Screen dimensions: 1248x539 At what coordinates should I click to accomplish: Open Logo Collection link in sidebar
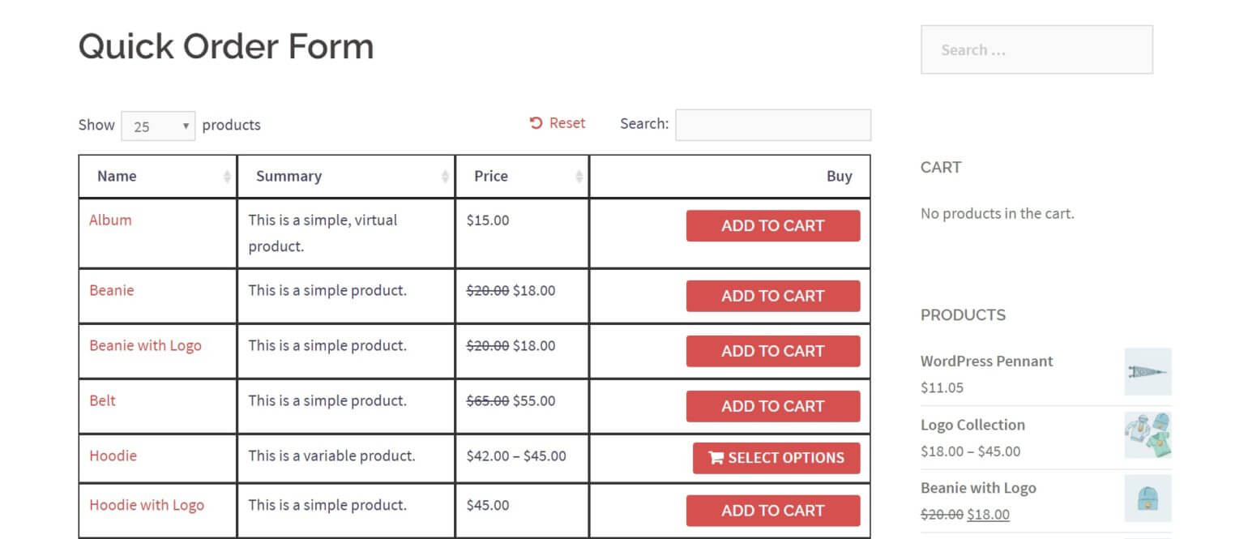(x=972, y=425)
